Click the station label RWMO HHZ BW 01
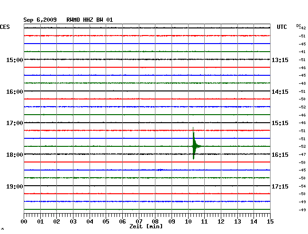 pos(90,20)
